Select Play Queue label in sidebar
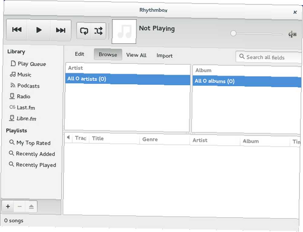This screenshot has height=232, width=303. pos(32,64)
